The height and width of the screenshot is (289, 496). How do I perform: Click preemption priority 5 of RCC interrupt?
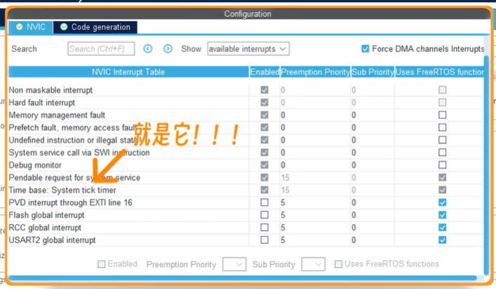(x=283, y=227)
